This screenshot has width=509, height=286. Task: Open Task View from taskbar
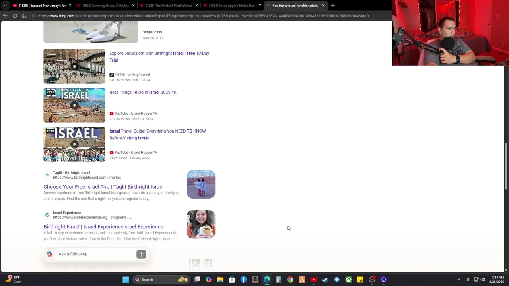point(197,280)
